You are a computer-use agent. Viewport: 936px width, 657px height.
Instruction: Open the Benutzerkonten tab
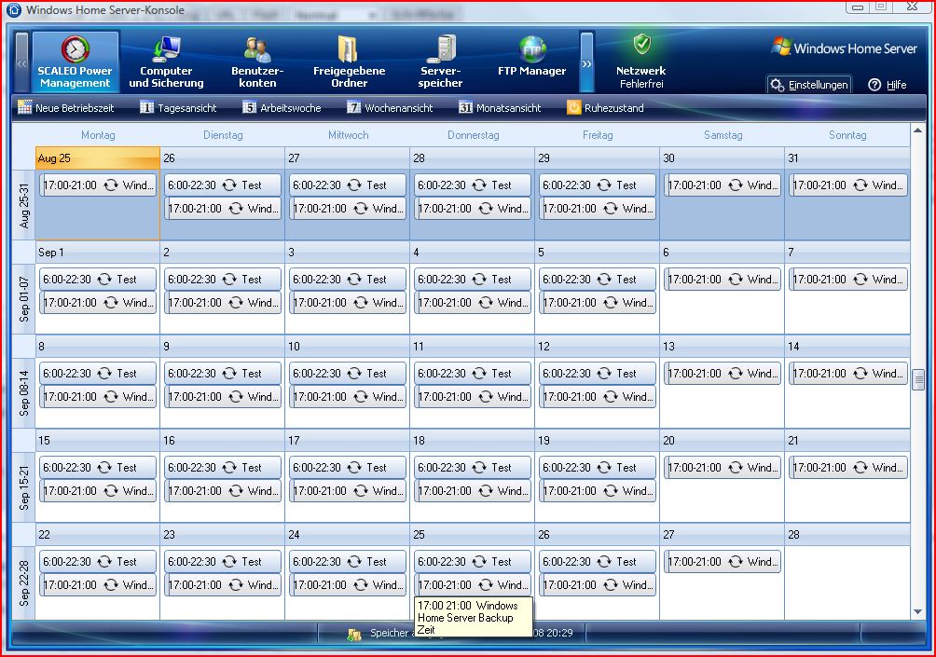point(257,62)
